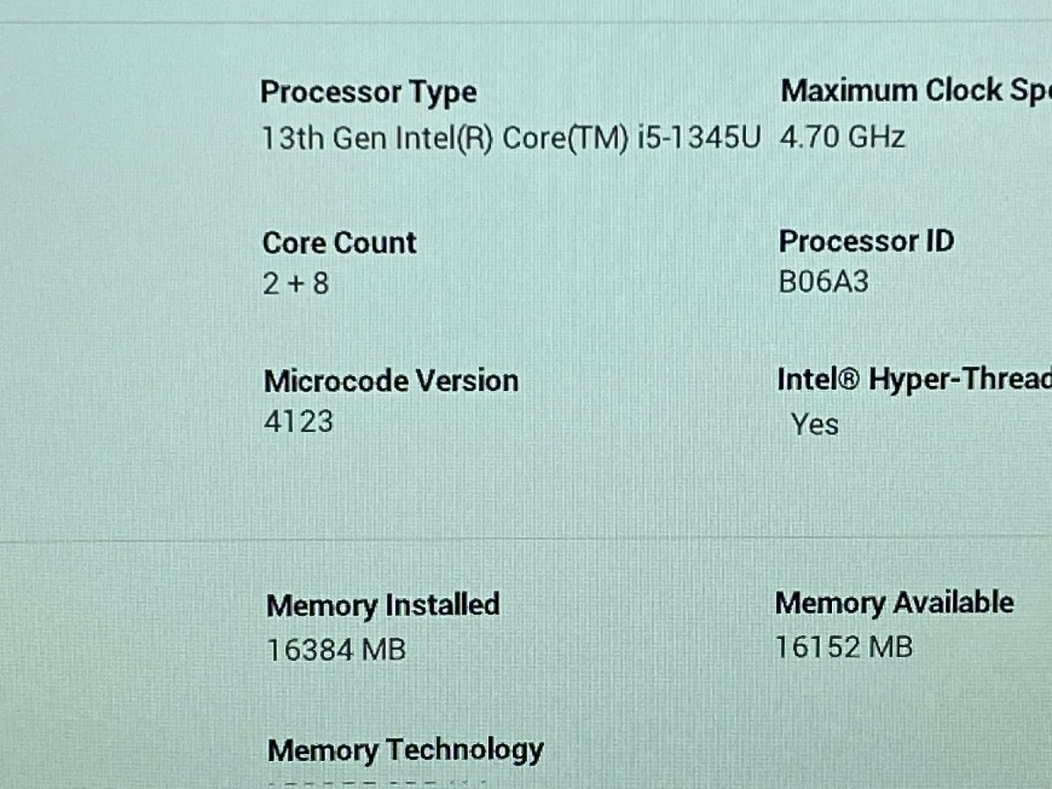This screenshot has width=1052, height=789.
Task: Select the 16384 MB installed memory value
Action: pyautogui.click(x=337, y=650)
